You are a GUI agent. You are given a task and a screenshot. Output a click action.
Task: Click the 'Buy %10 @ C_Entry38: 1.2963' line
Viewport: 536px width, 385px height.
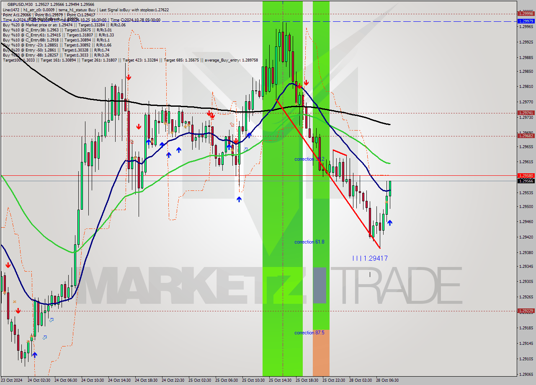click(x=57, y=30)
